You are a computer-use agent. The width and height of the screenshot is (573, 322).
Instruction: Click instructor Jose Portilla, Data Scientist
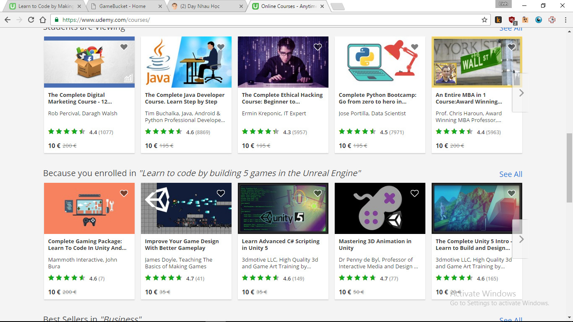pyautogui.click(x=372, y=114)
